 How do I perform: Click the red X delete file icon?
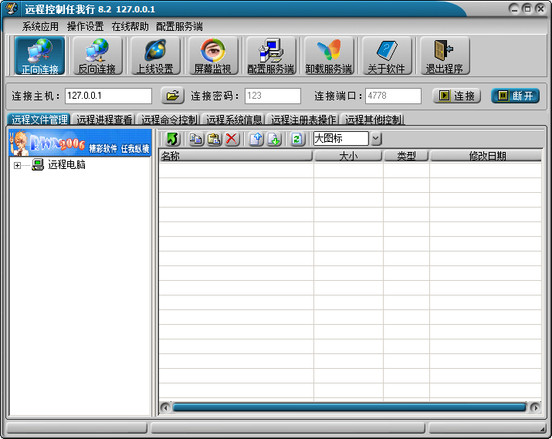(232, 139)
